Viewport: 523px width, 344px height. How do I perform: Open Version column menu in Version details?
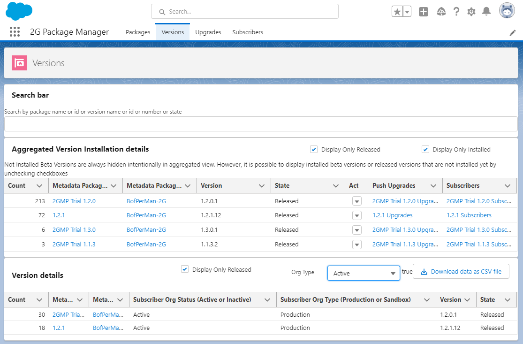[x=467, y=300]
